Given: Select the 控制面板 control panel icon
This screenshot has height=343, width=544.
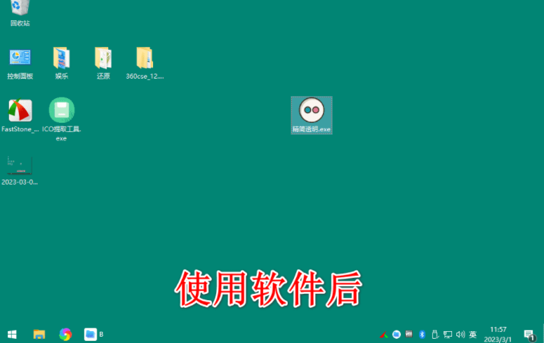Looking at the screenshot, I should (20, 59).
